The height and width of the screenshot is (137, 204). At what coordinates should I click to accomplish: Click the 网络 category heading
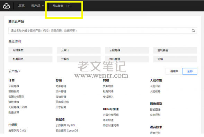106,80
